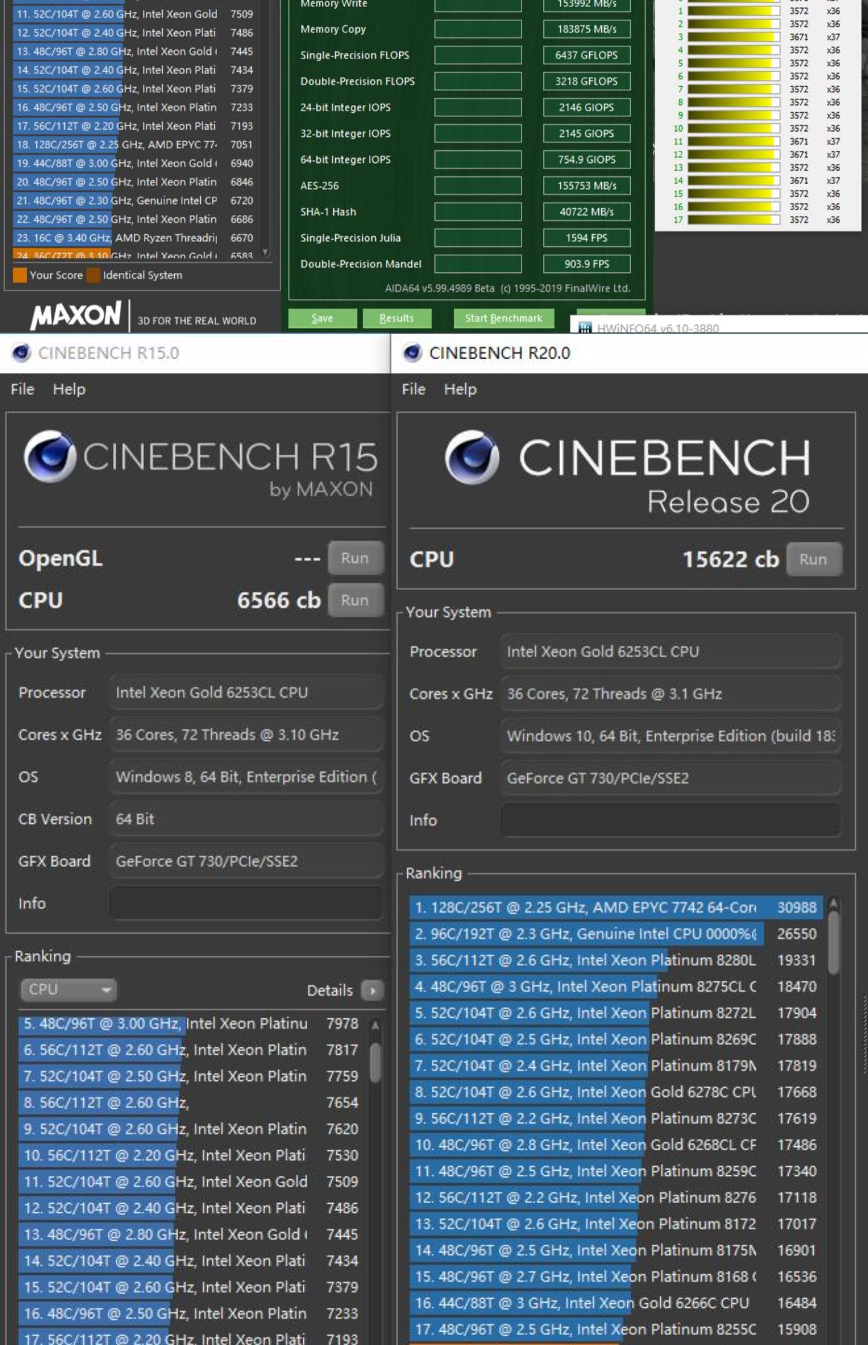
Task: Open the Help menu in Cinebench R20
Action: [x=460, y=389]
